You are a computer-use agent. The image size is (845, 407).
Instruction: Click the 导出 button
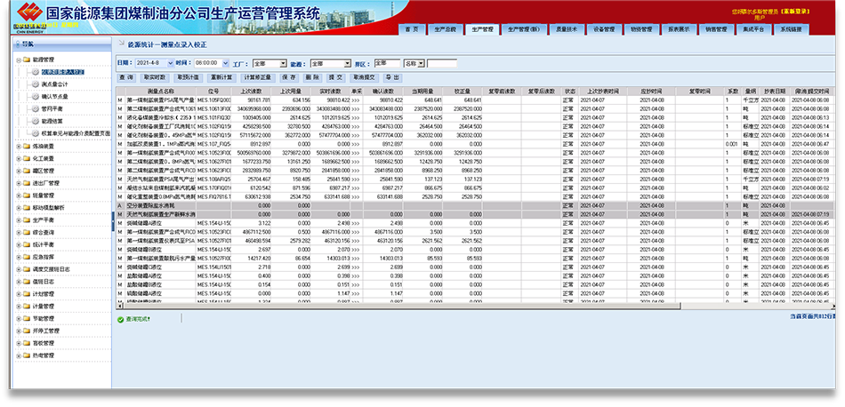(391, 77)
